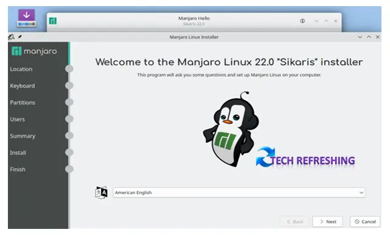390x235 pixels.
Task: Click the manjaro logo in sidebar
Action: pos(34,51)
